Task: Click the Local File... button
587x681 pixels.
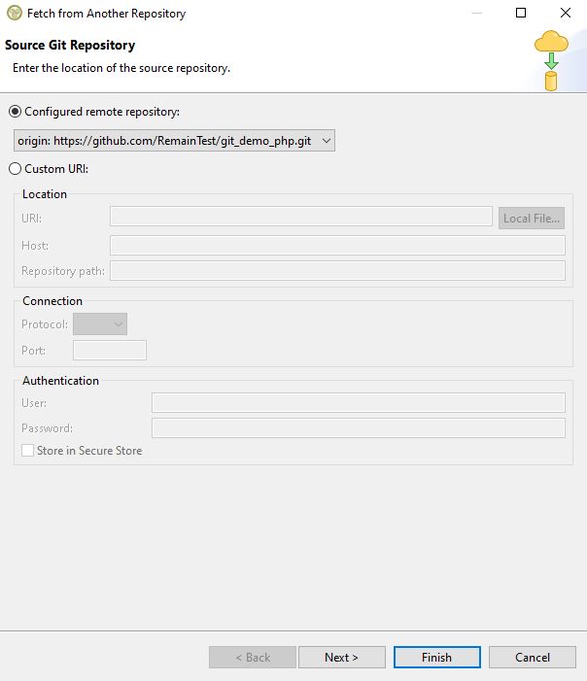Action: pyautogui.click(x=532, y=219)
